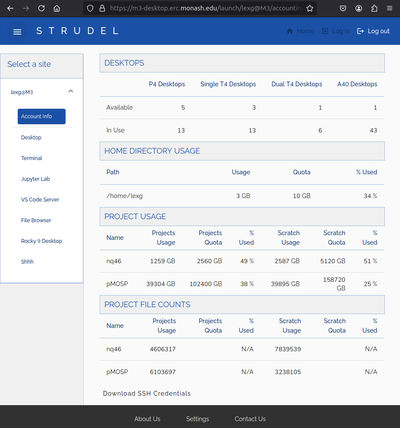Viewport: 400px width, 428px height.
Task: Select Account Info in the sidebar
Action: point(41,116)
